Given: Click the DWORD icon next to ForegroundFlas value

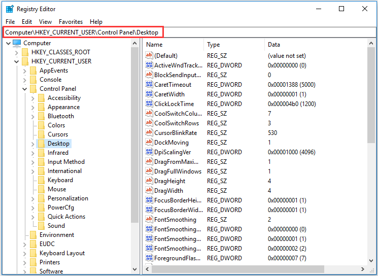Looking at the screenshot, I should [149, 258].
